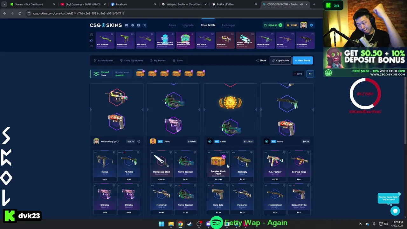Open Steam from the taskbar
Screen dimensions: 407x229
point(190,224)
